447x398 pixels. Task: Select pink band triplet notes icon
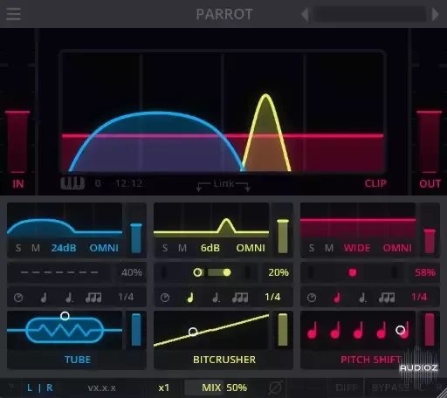click(387, 298)
